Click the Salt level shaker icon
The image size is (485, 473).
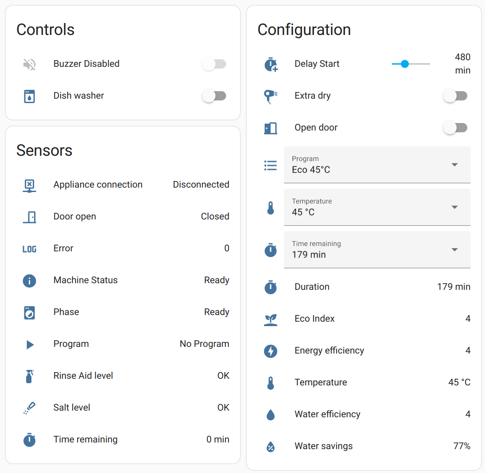click(x=29, y=408)
